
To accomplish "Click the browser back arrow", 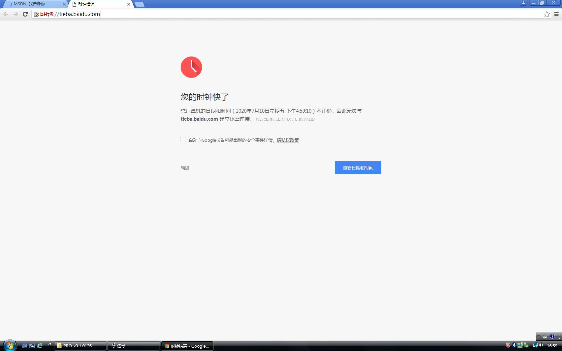I will [6, 14].
